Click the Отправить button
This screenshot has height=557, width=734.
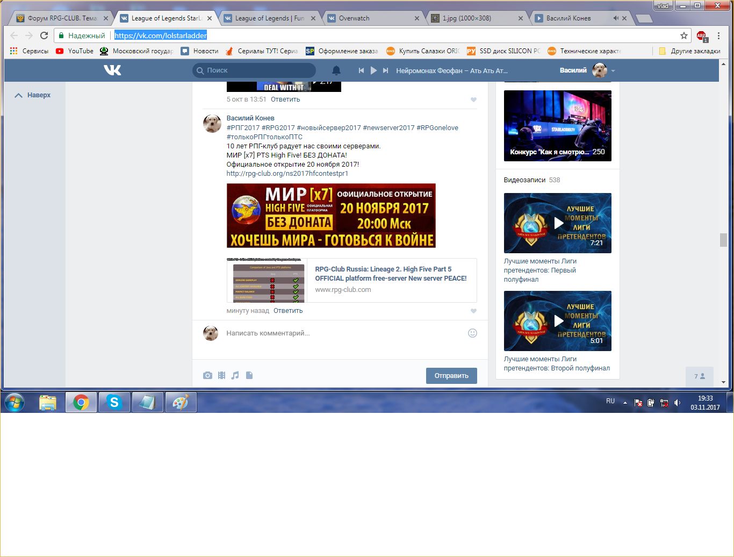tap(451, 376)
